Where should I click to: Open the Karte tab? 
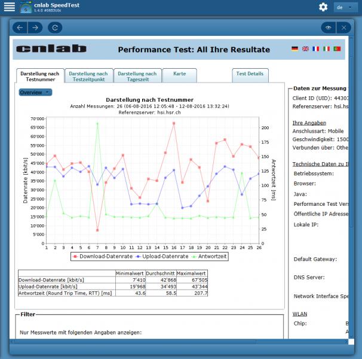pyautogui.click(x=180, y=75)
